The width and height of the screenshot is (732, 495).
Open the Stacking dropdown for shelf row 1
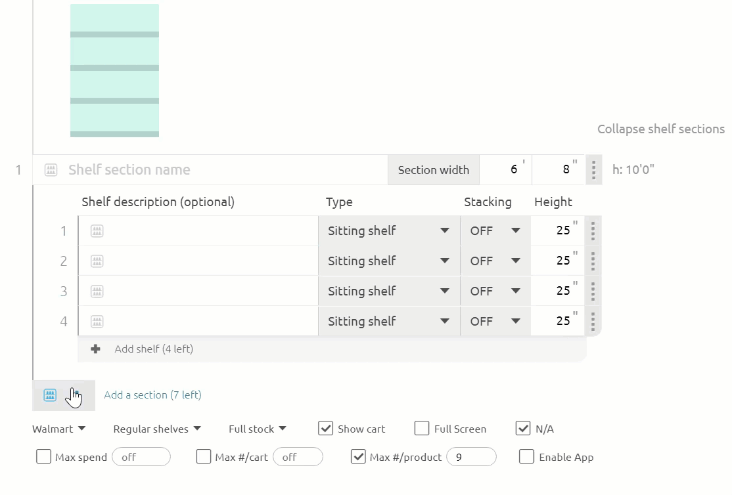tap(495, 231)
